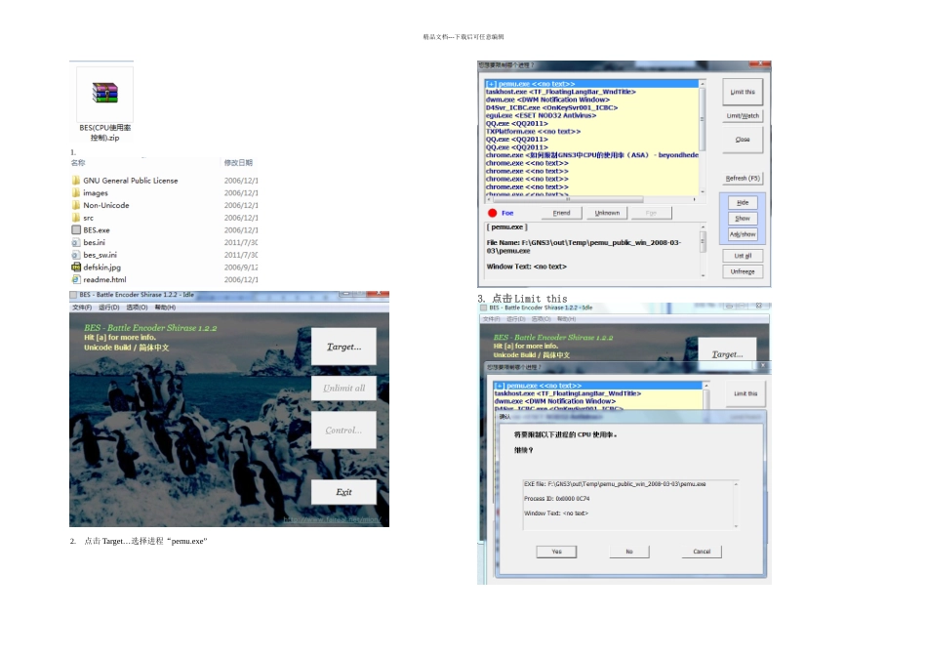Click Target... button in left BES window
This screenshot has width=927, height=656.
click(343, 347)
